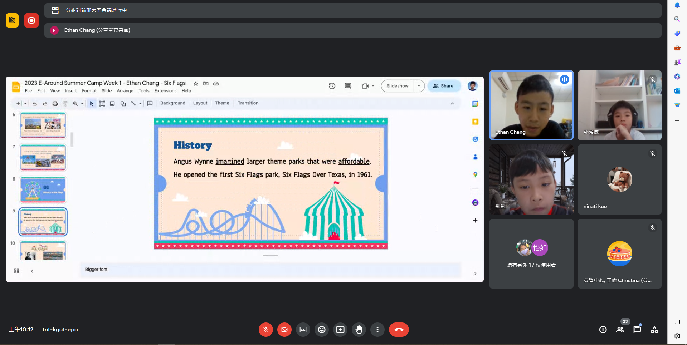Image resolution: width=687 pixels, height=345 pixels.
Task: Click the grid view icon below filmstrip
Action: pos(16,271)
